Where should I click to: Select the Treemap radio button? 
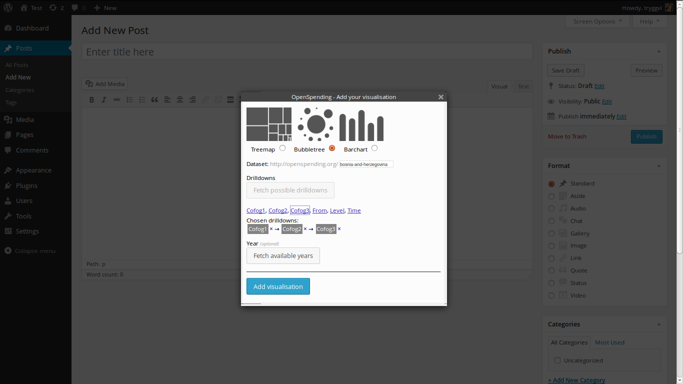[282, 148]
